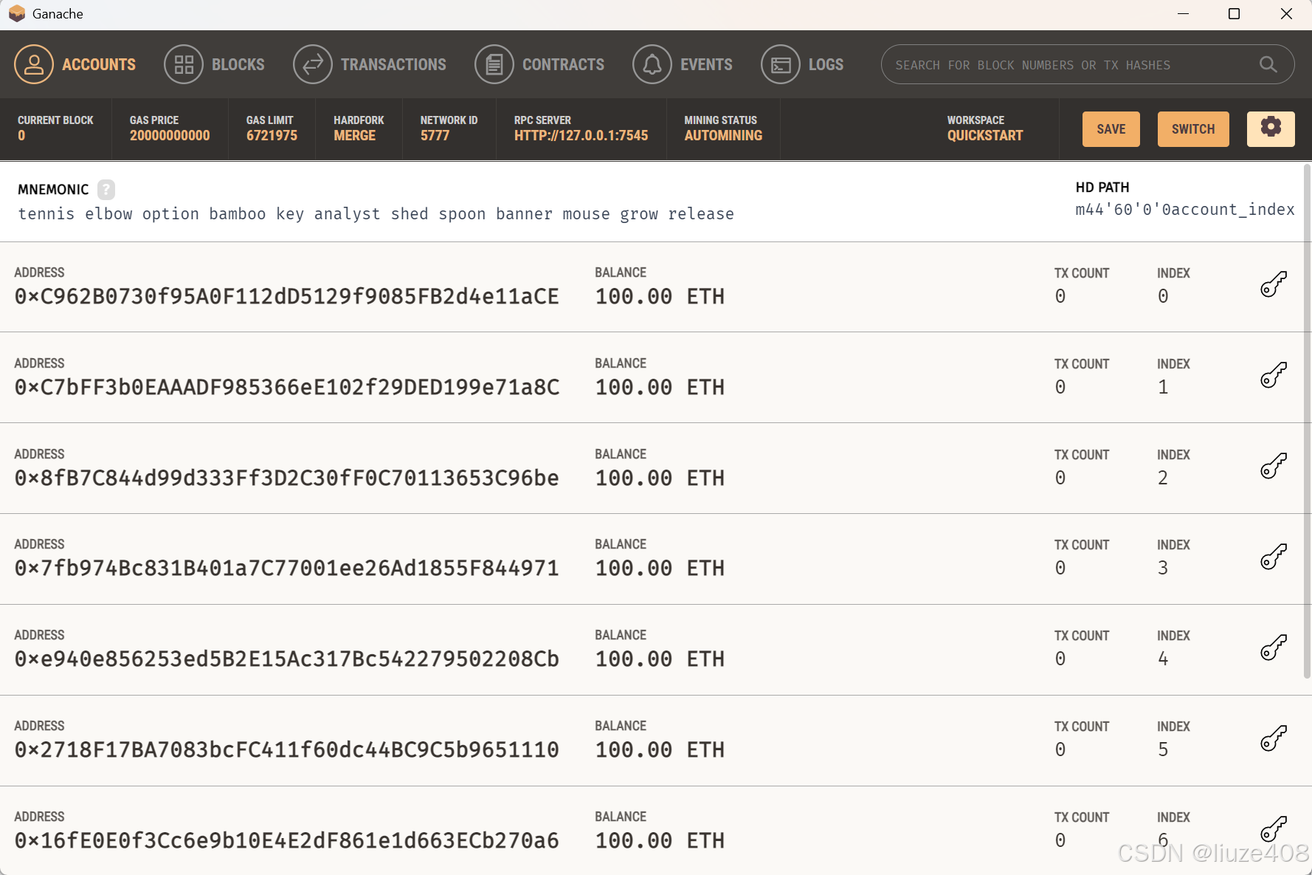Screen dimensions: 1312x875
Task: Show key for index 3 account
Action: tap(1273, 557)
